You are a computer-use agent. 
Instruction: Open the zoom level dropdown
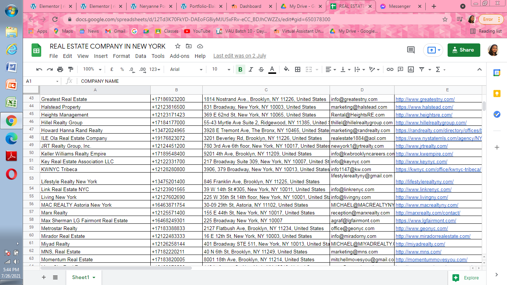coord(92,69)
